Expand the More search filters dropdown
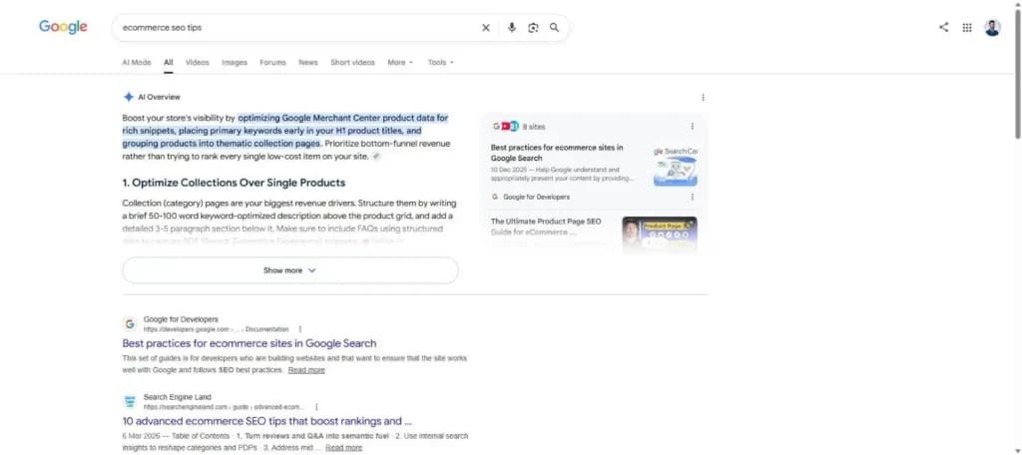The image size is (1022, 455). [x=400, y=63]
